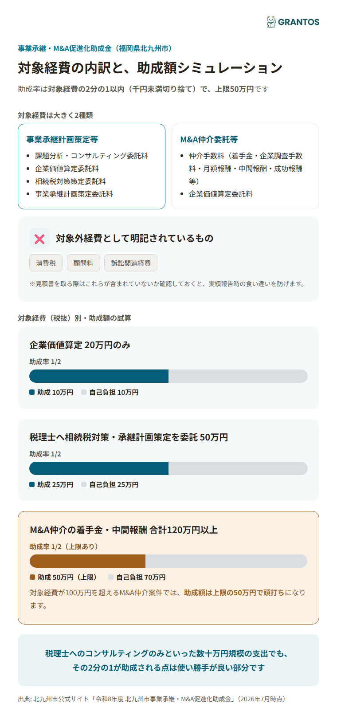The image size is (337, 723).
Task: Click the gray 自己負担 70万円 legend square
Action: point(111,577)
